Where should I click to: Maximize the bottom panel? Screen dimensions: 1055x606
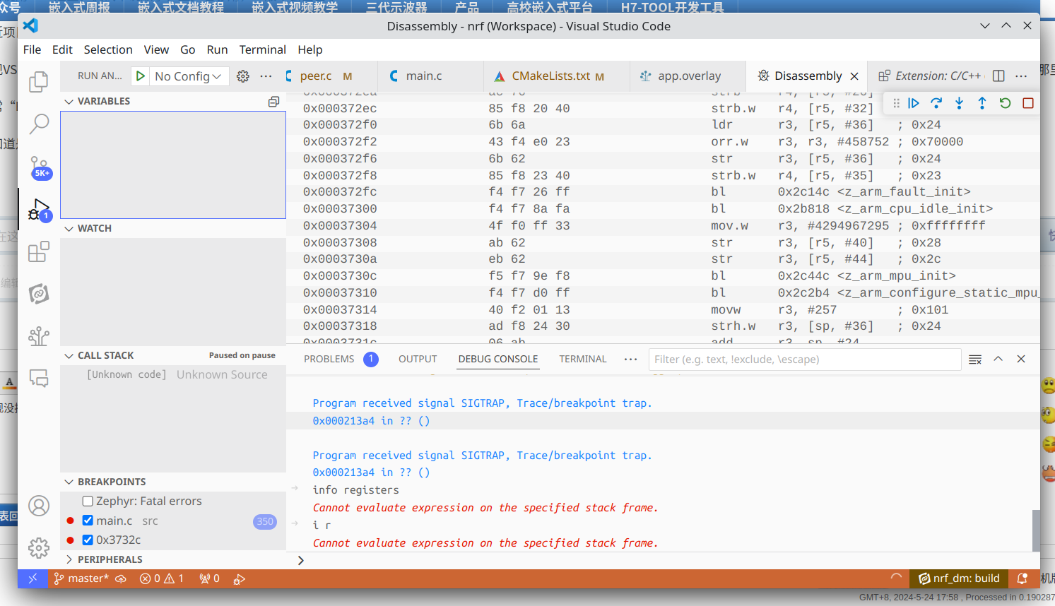coord(998,359)
